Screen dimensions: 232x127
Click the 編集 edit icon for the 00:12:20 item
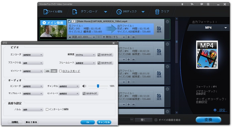click(159, 97)
